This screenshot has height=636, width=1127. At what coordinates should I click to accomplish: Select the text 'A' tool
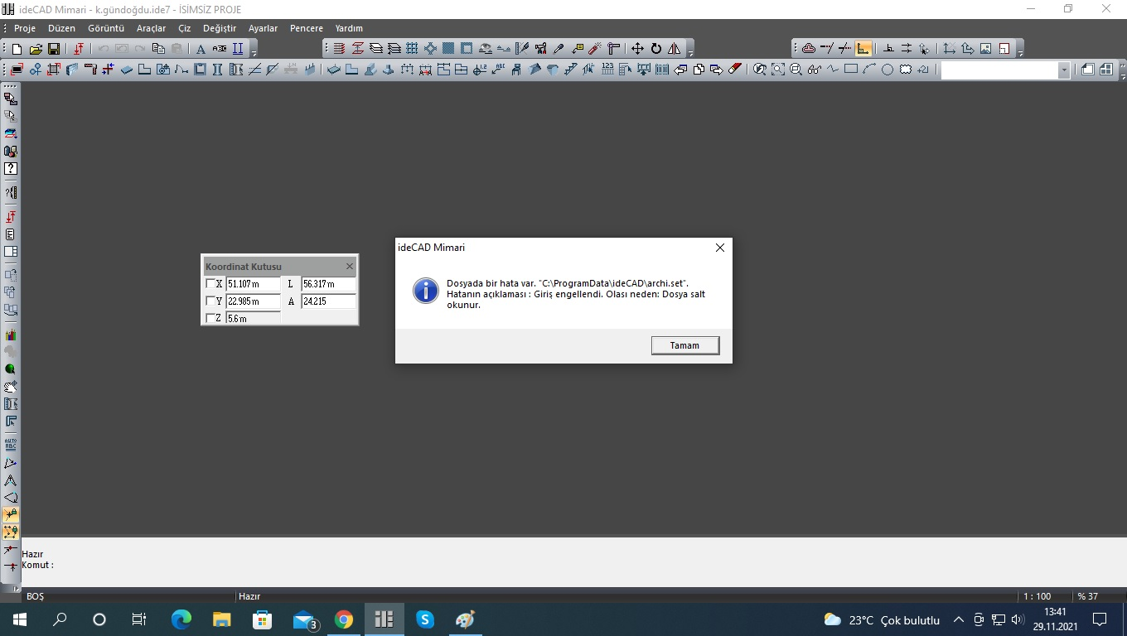click(x=201, y=49)
